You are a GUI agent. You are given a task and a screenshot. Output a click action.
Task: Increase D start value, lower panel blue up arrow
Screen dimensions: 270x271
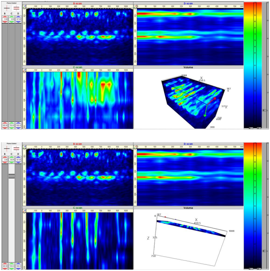click(x=18, y=157)
